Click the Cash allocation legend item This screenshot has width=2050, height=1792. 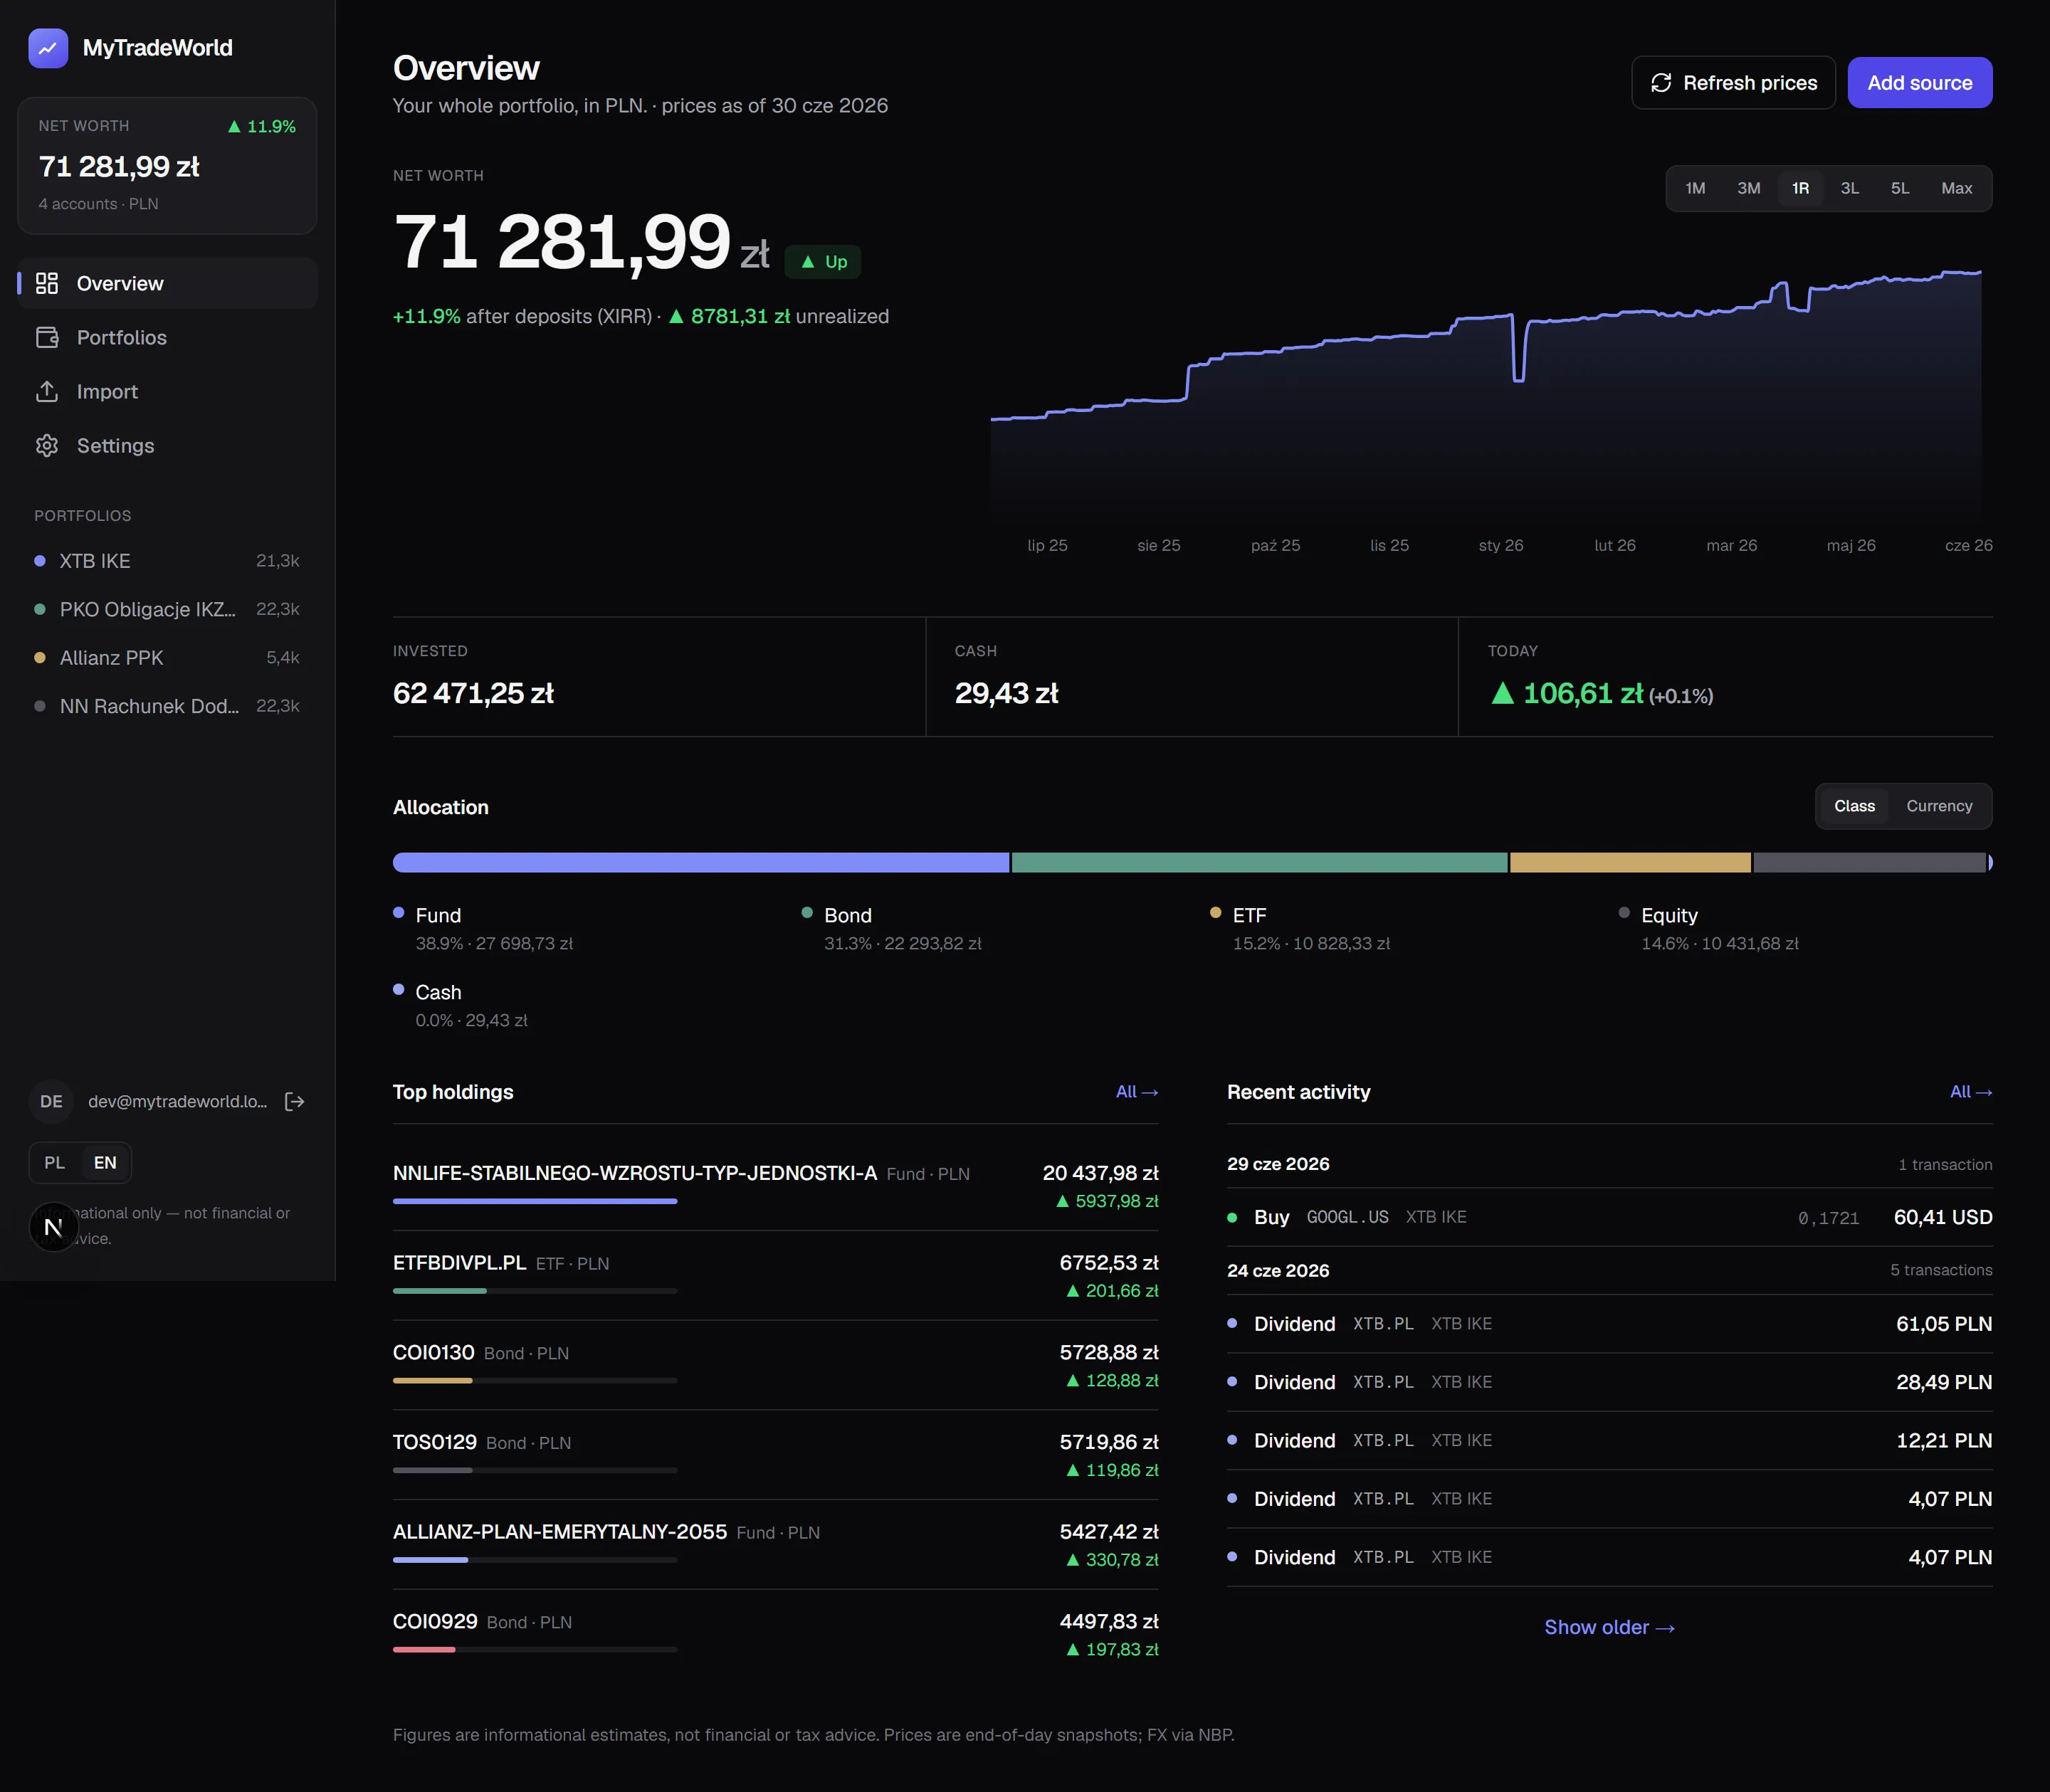click(461, 1005)
